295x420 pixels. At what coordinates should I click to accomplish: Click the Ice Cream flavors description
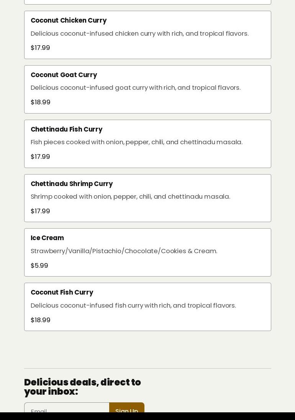(x=124, y=251)
